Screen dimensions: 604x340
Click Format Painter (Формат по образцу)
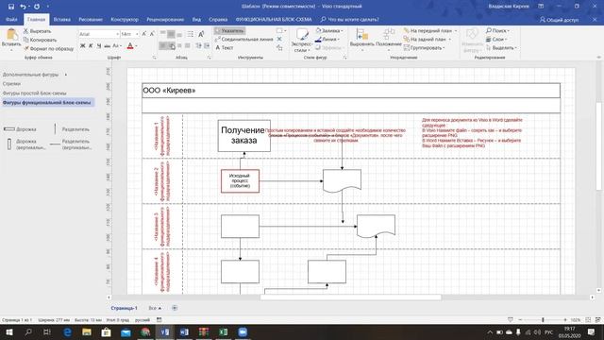(48, 48)
